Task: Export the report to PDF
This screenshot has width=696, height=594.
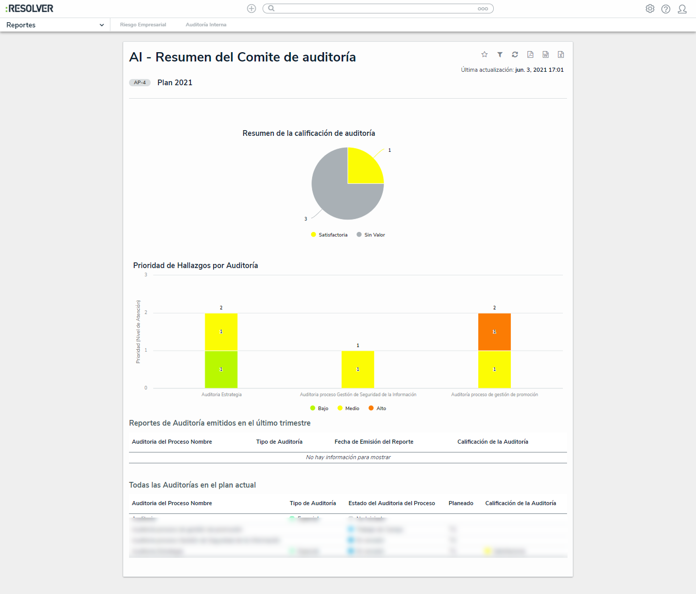Action: (x=530, y=55)
